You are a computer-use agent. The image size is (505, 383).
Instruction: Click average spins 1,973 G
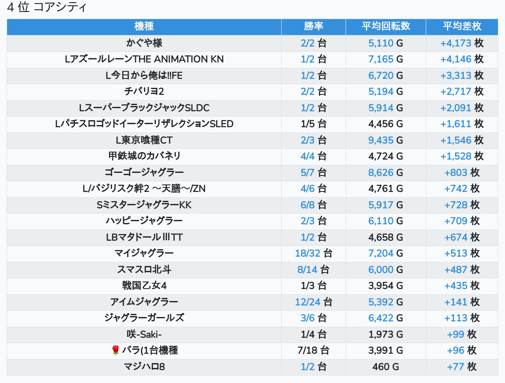(385, 334)
